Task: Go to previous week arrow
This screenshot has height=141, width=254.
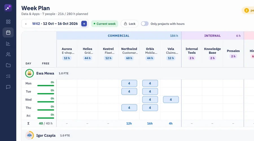Action: [x=26, y=24]
